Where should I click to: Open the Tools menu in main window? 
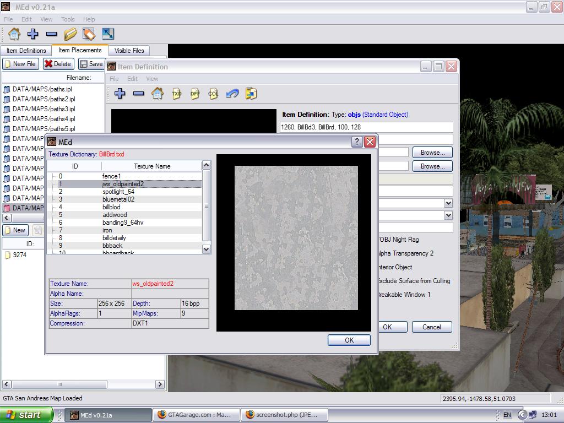coord(68,19)
